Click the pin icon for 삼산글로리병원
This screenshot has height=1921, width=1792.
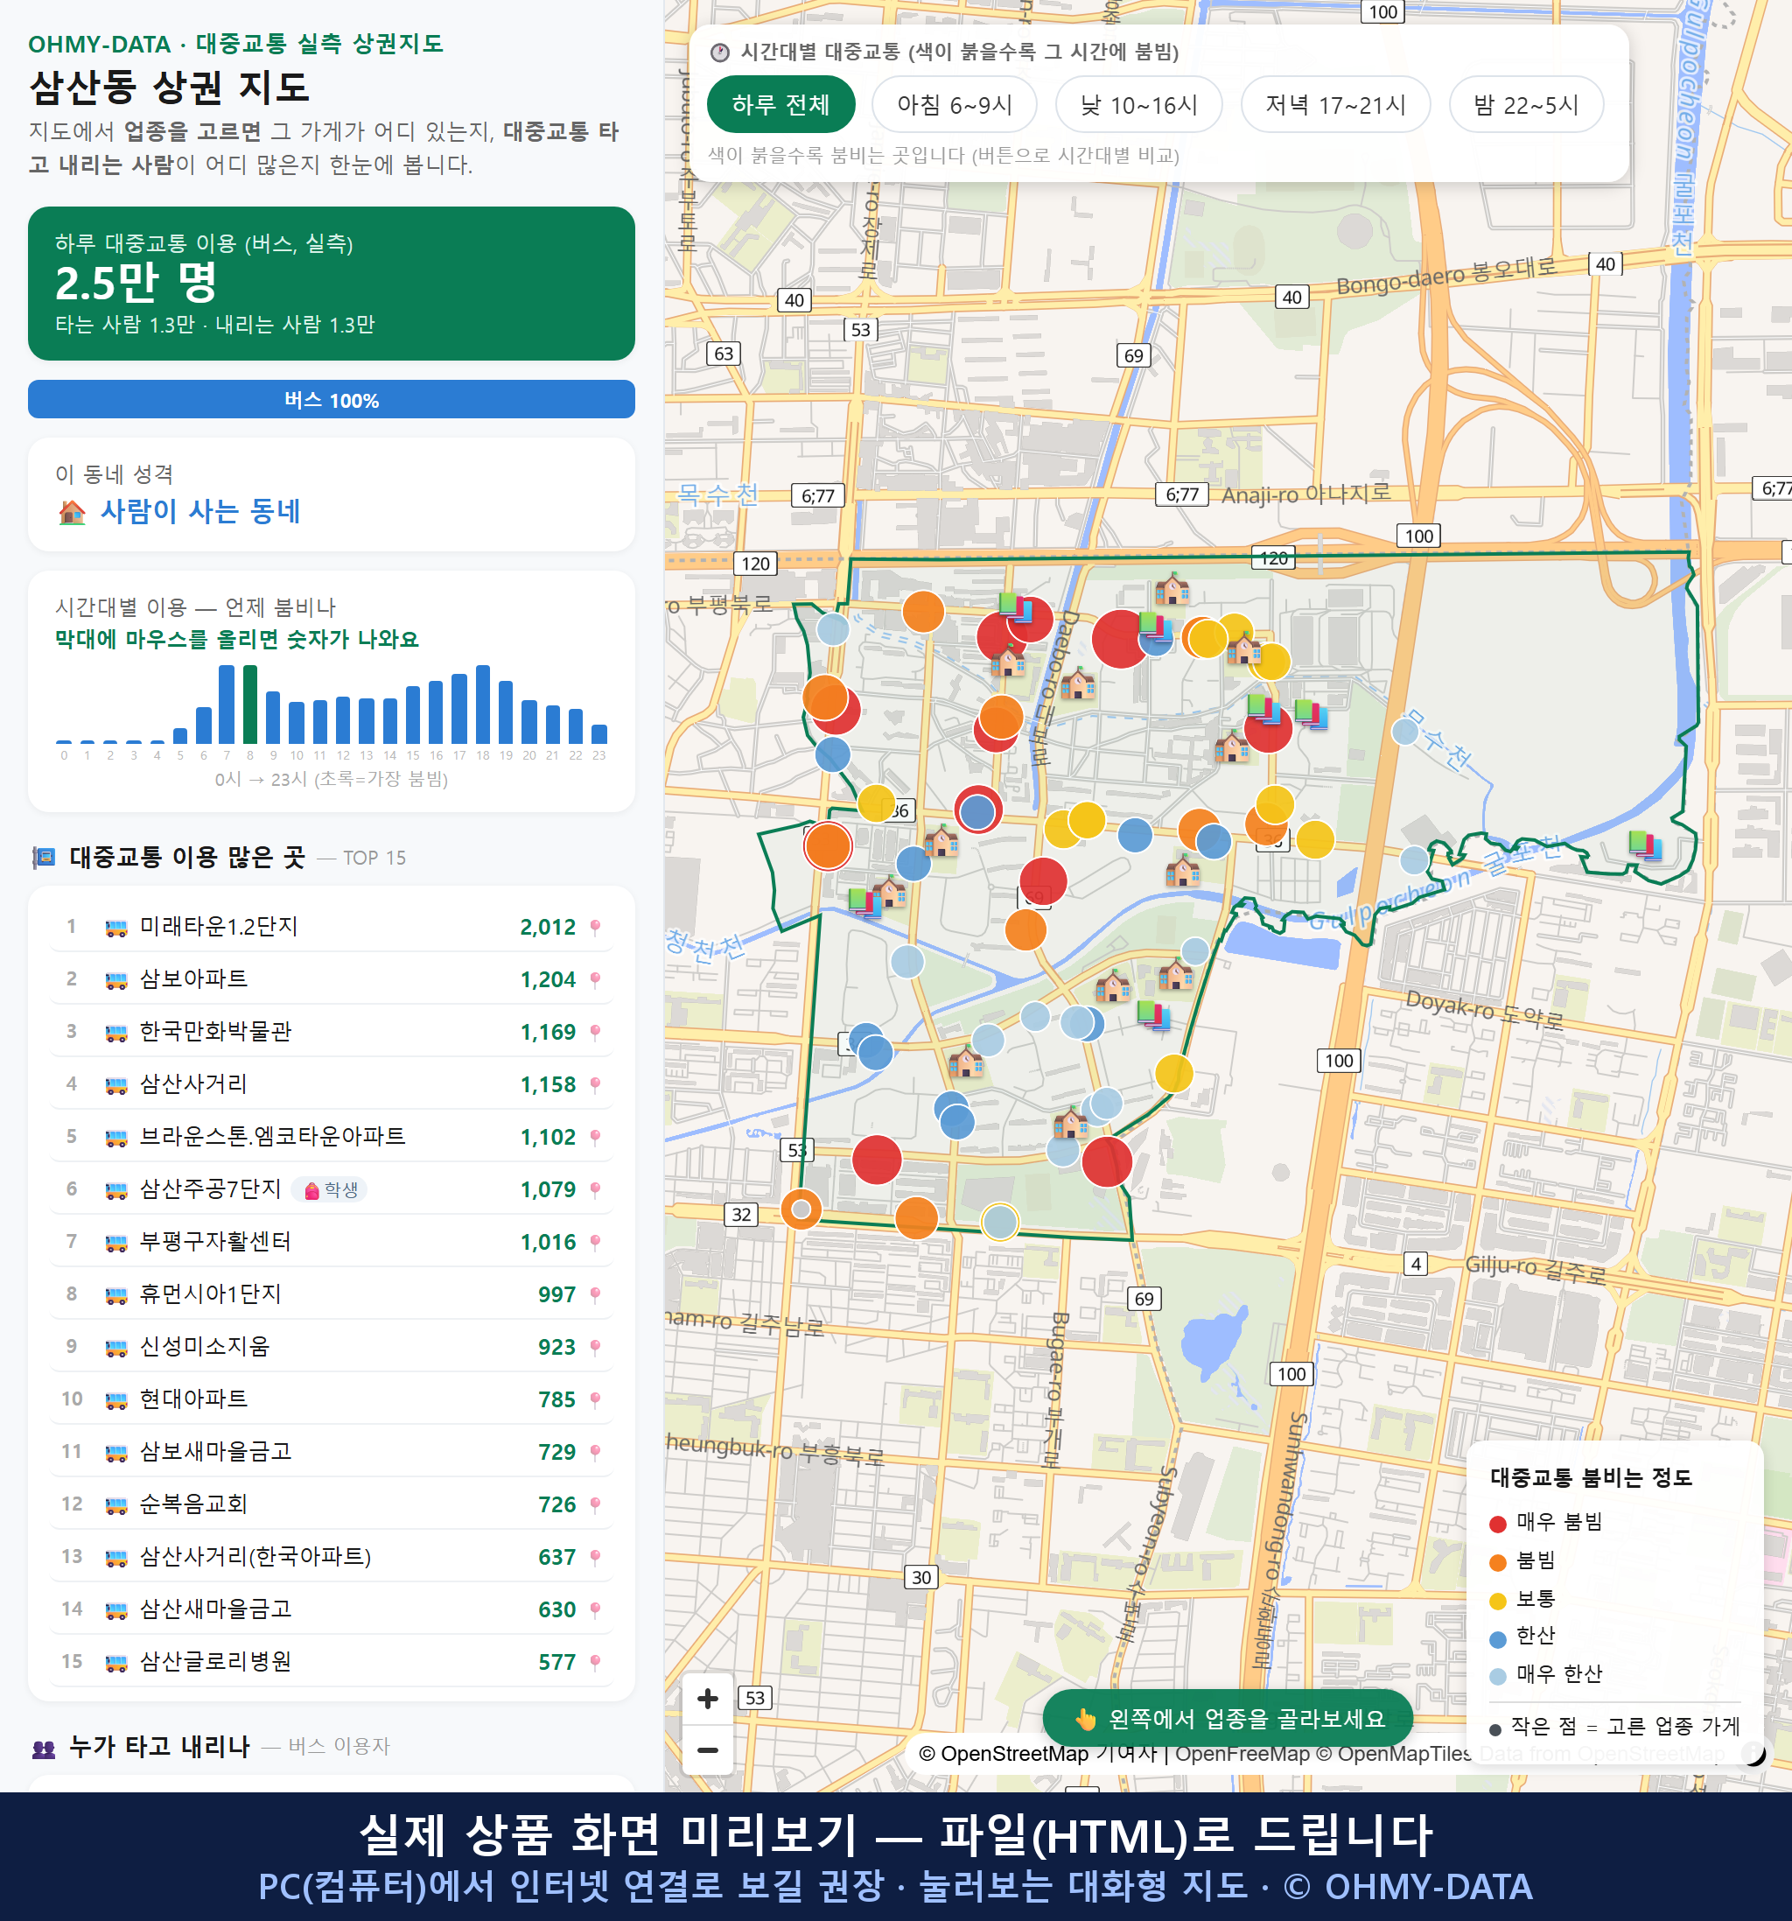595,1662
